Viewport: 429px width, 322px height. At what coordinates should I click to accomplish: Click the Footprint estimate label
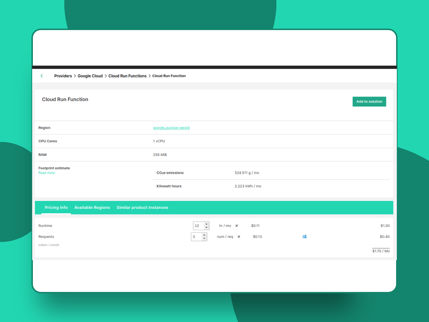coord(54,168)
